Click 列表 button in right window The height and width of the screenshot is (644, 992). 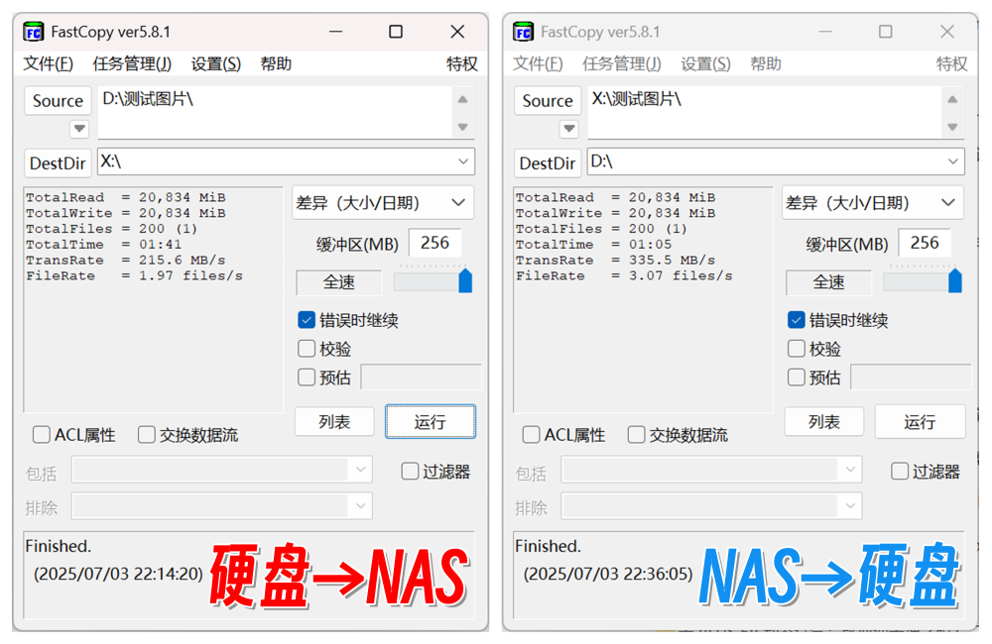(823, 421)
